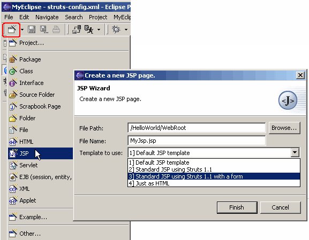
Task: Open the New wizard dropdown arrow
Action: coord(22,30)
